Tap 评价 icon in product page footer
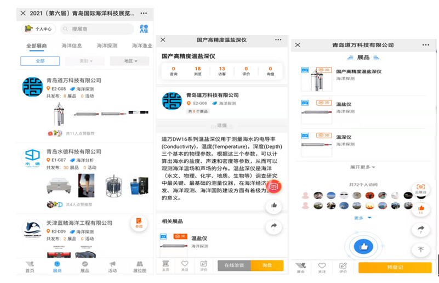 click(x=203, y=265)
